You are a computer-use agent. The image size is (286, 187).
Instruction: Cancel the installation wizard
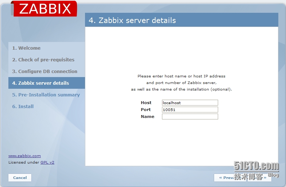click(x=20, y=178)
